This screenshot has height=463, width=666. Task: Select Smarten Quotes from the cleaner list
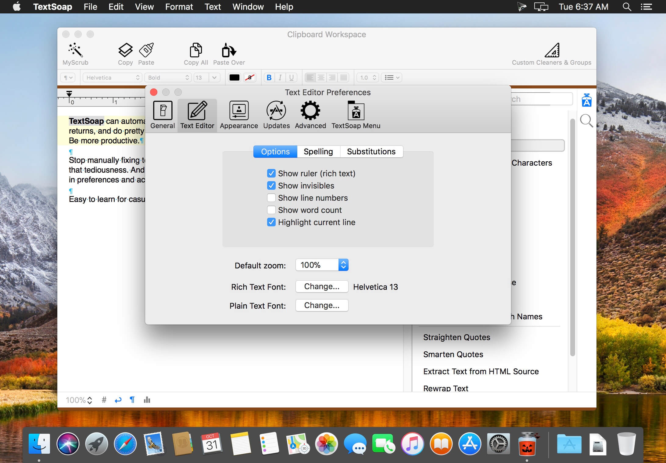[453, 354]
